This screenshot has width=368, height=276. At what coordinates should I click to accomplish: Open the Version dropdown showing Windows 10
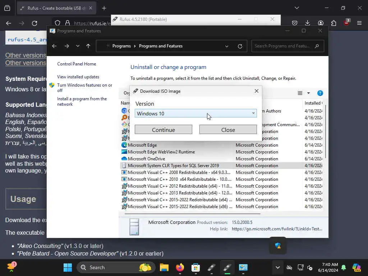[x=196, y=114]
